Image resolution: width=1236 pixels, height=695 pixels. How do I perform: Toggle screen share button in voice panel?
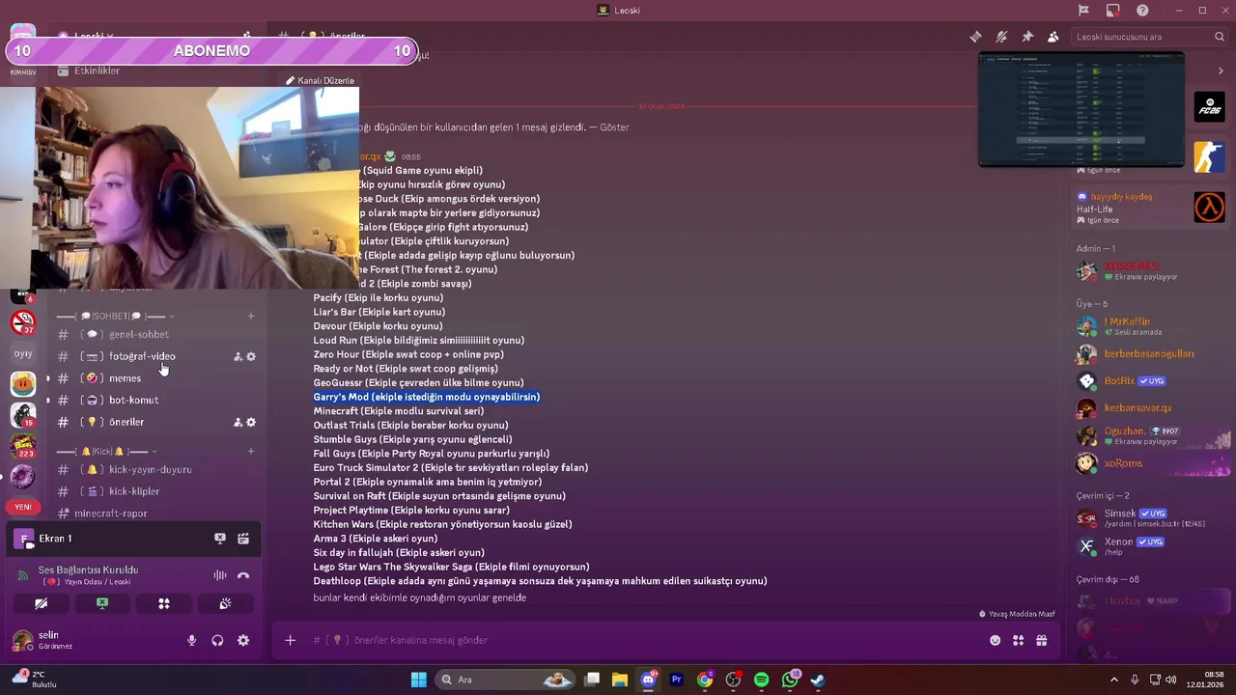tap(102, 603)
